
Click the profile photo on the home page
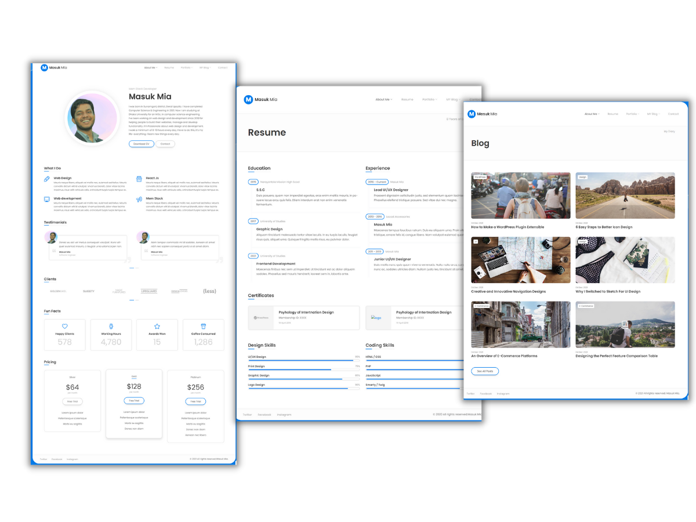click(92, 118)
